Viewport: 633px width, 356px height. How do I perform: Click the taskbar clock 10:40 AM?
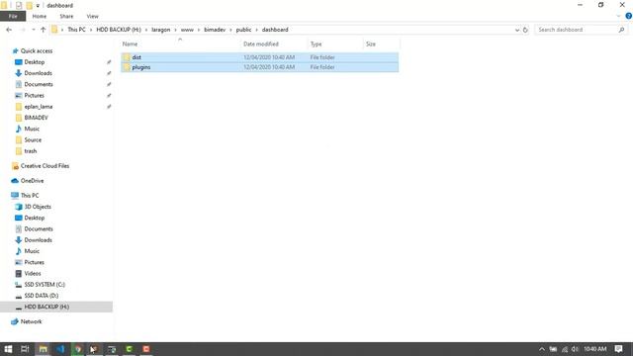click(x=595, y=349)
